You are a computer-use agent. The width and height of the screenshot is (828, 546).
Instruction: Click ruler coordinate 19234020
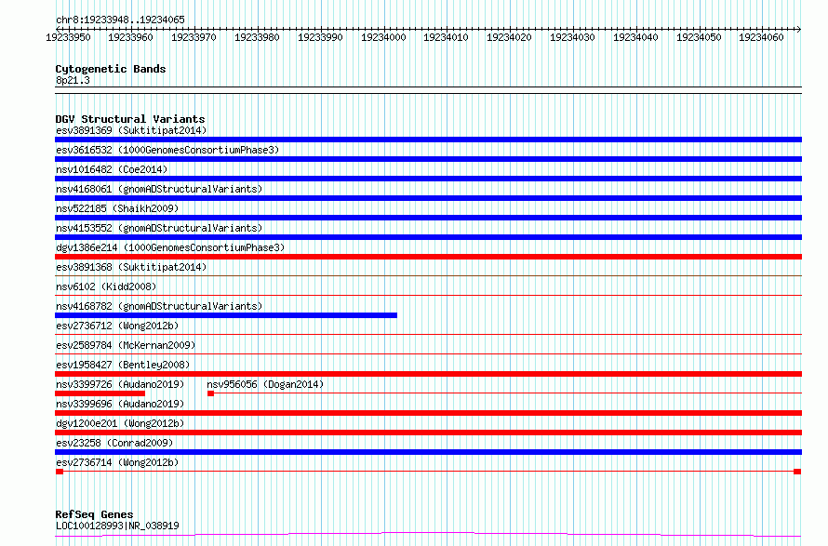(509, 37)
